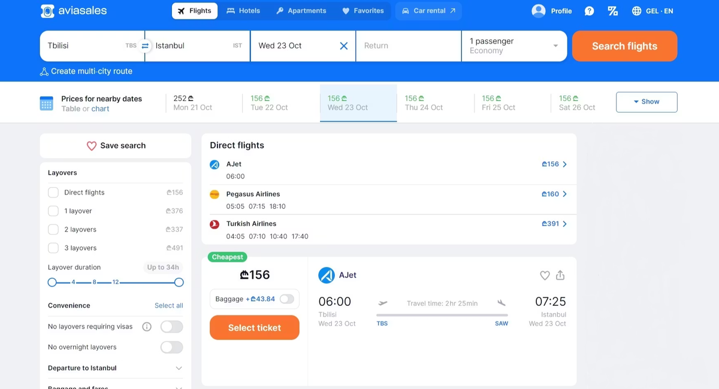Viewport: 719px width, 389px height.
Task: Click the Search flights button
Action: (625, 46)
